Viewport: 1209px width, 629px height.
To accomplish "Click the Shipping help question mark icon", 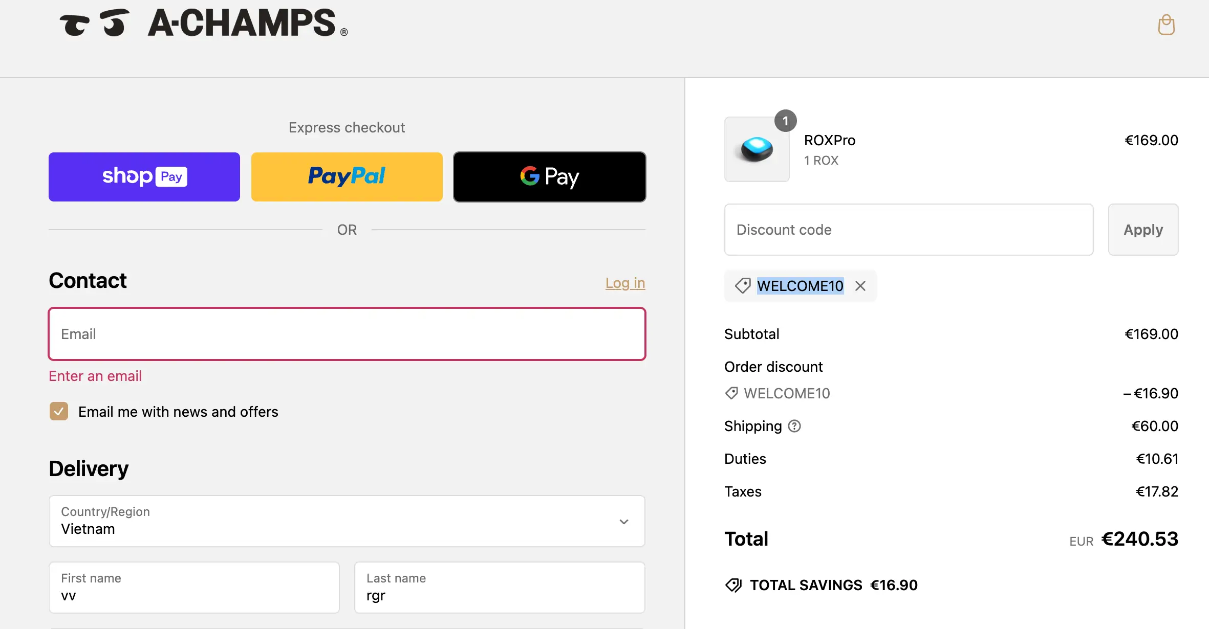I will [794, 426].
